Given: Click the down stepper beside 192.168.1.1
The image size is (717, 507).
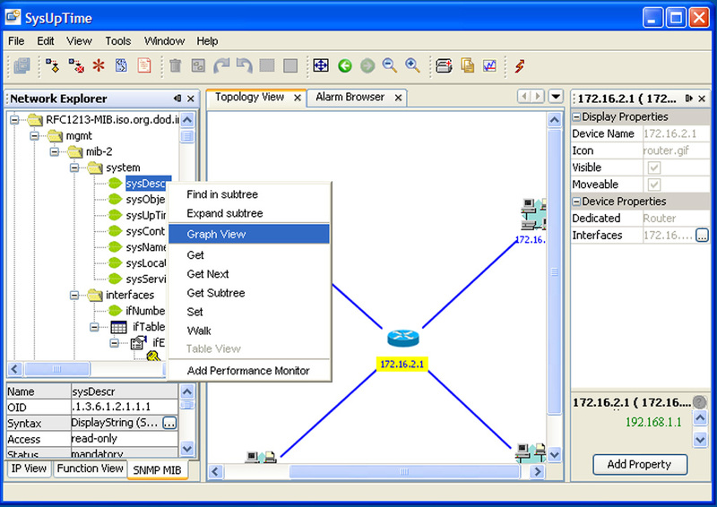Looking at the screenshot, I should click(x=700, y=439).
